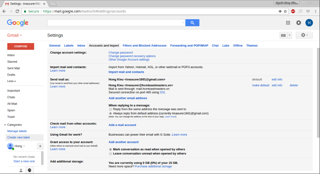The width and height of the screenshot is (320, 174).
Task: Click Start a new one chat link
Action: click(x=24, y=161)
